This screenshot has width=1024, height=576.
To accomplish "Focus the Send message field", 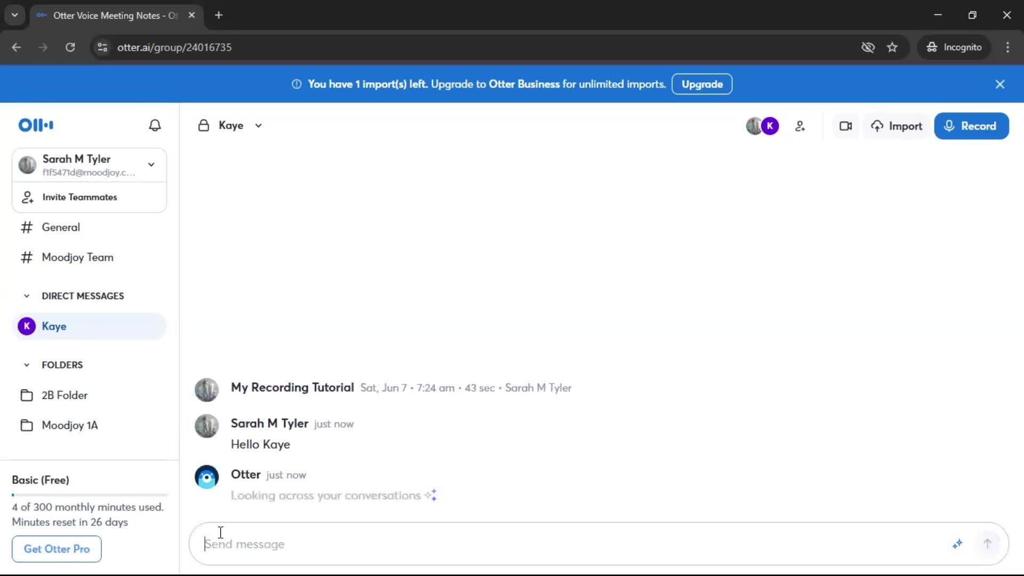I will coord(571,544).
